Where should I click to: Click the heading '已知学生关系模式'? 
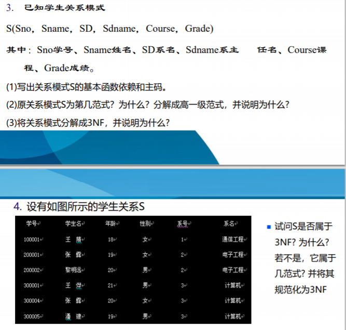point(64,8)
